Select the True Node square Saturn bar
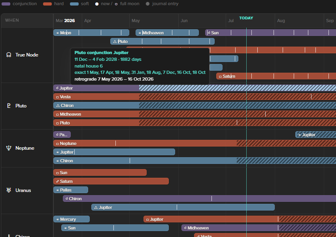 coord(276,76)
